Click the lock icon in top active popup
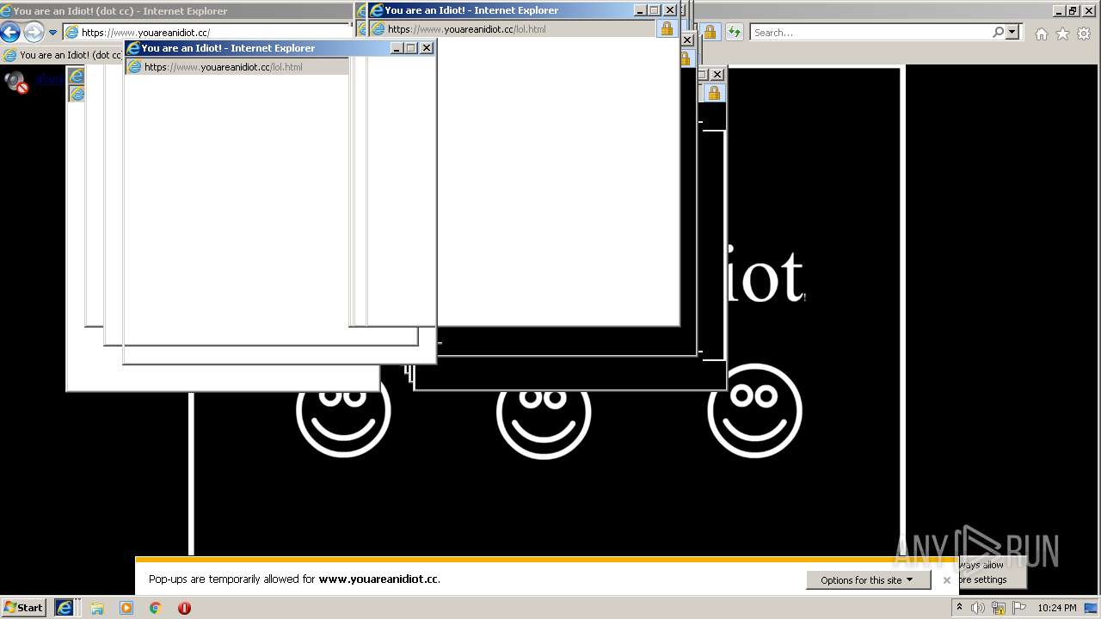This screenshot has height=619, width=1101. point(667,28)
